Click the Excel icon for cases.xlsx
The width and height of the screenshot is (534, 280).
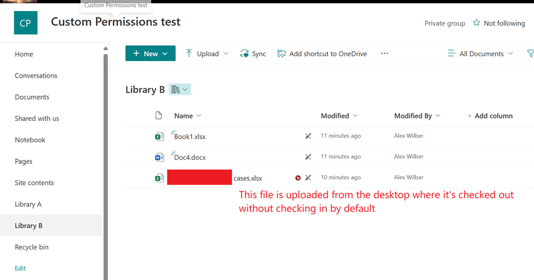coord(160,178)
